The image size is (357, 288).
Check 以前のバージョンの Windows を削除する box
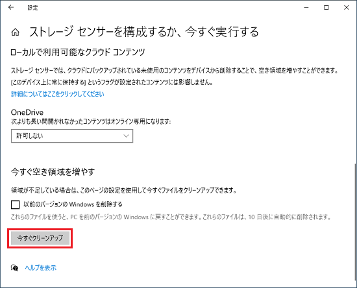[16, 204]
